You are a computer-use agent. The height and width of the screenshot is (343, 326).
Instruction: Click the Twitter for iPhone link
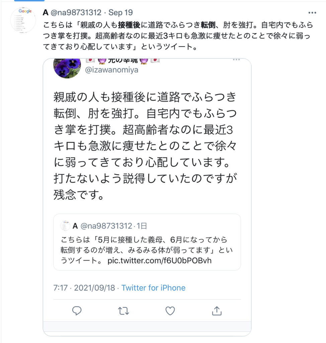tap(153, 288)
